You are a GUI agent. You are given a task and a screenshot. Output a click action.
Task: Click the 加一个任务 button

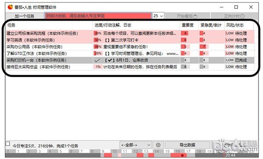(25, 16)
